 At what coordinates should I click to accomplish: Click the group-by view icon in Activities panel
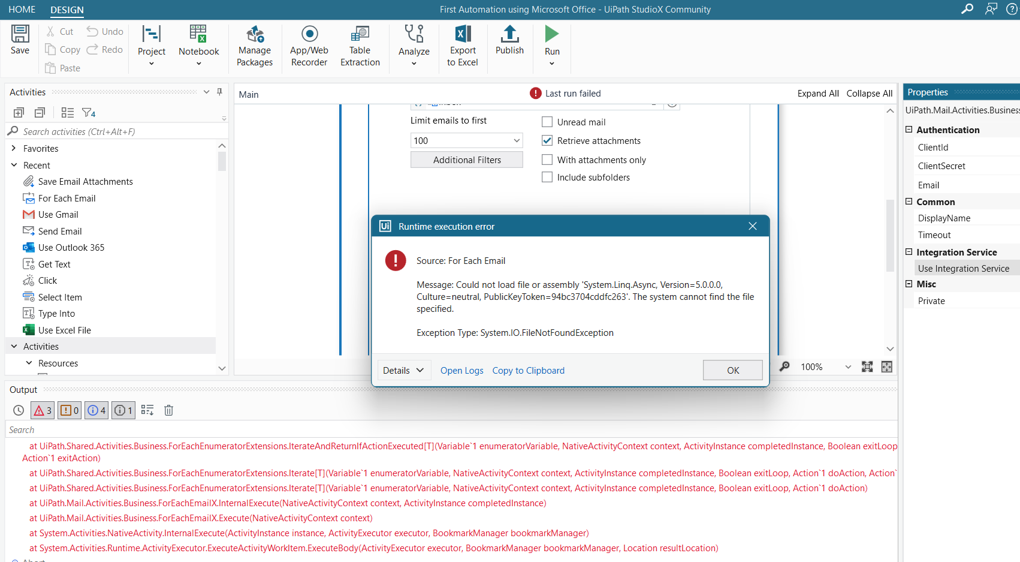coord(68,113)
